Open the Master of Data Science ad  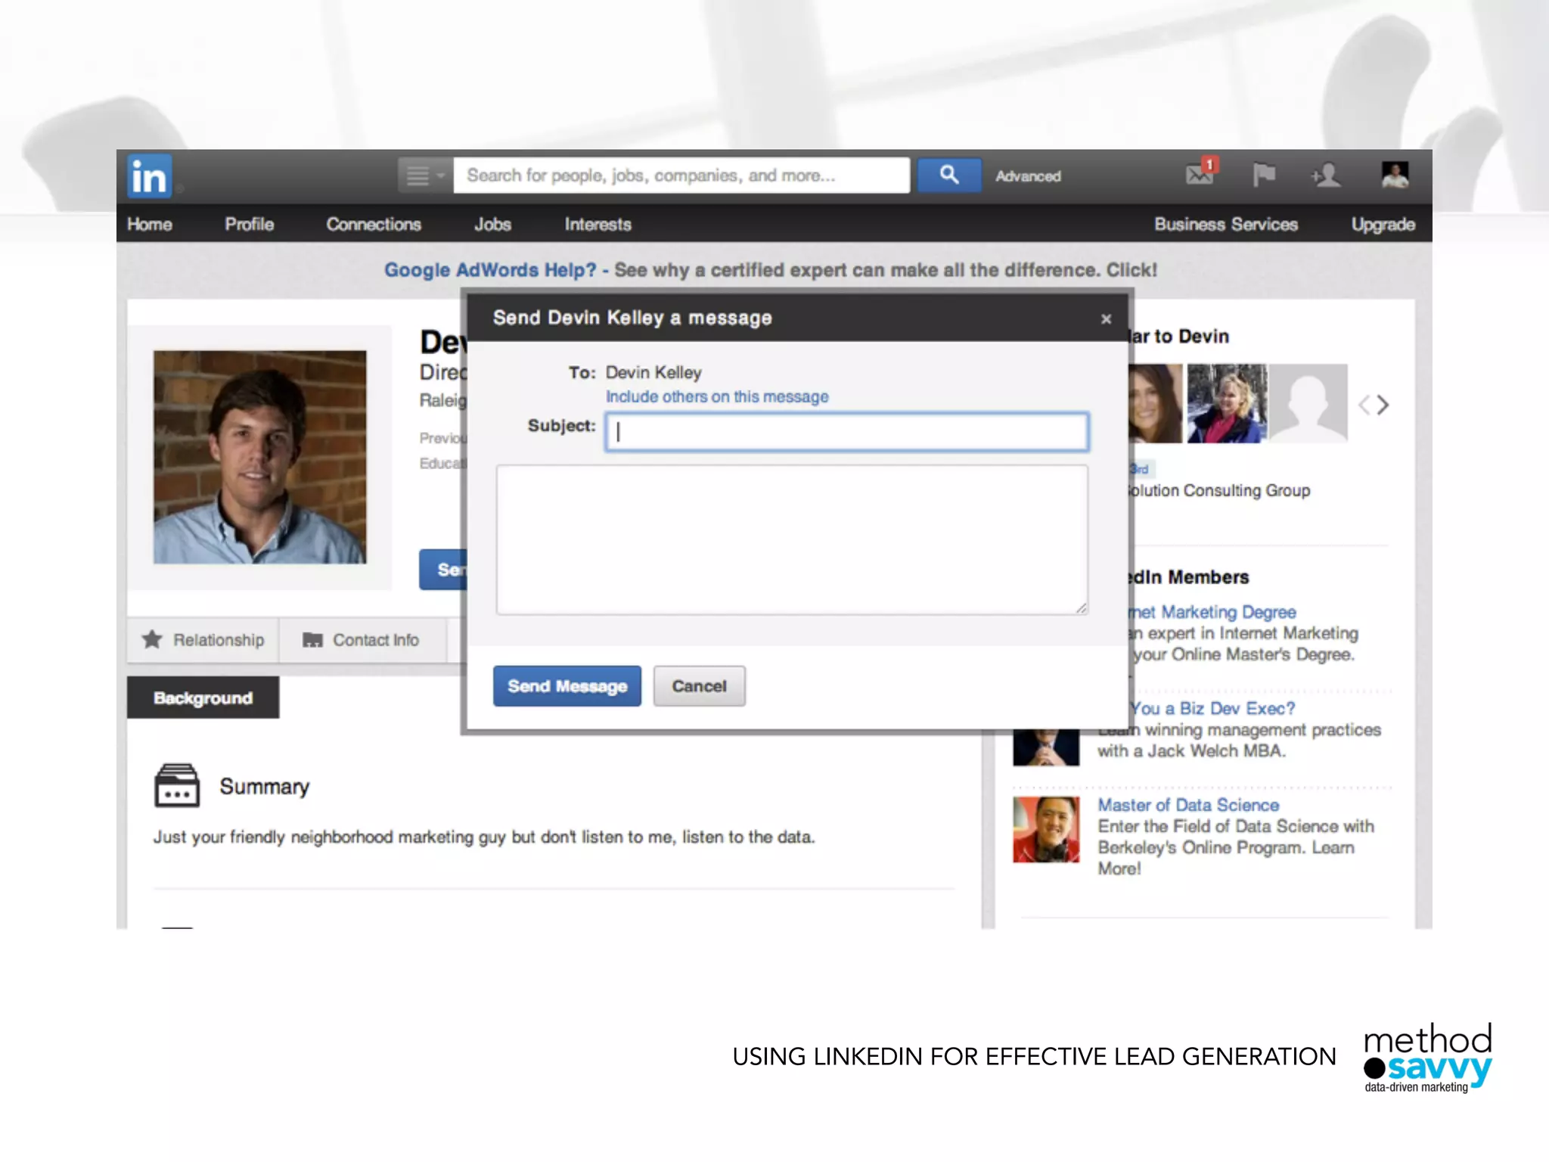[1188, 806]
